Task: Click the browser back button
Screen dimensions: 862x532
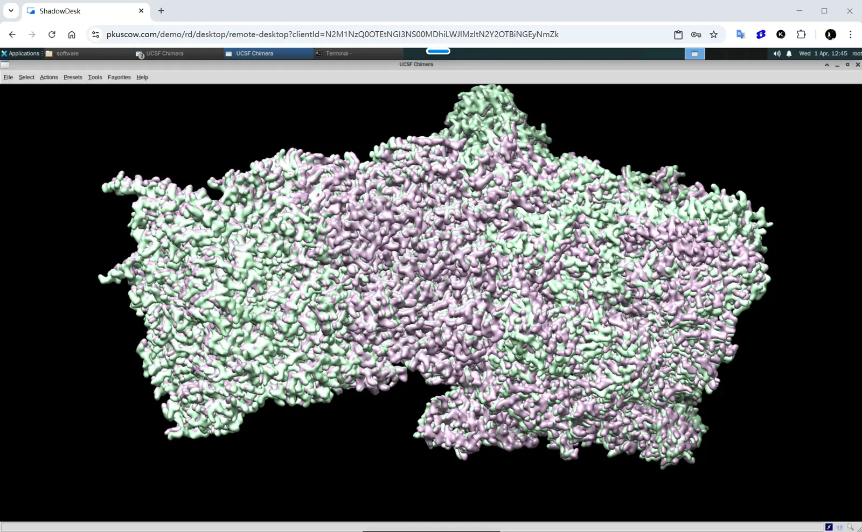Action: tap(12, 34)
